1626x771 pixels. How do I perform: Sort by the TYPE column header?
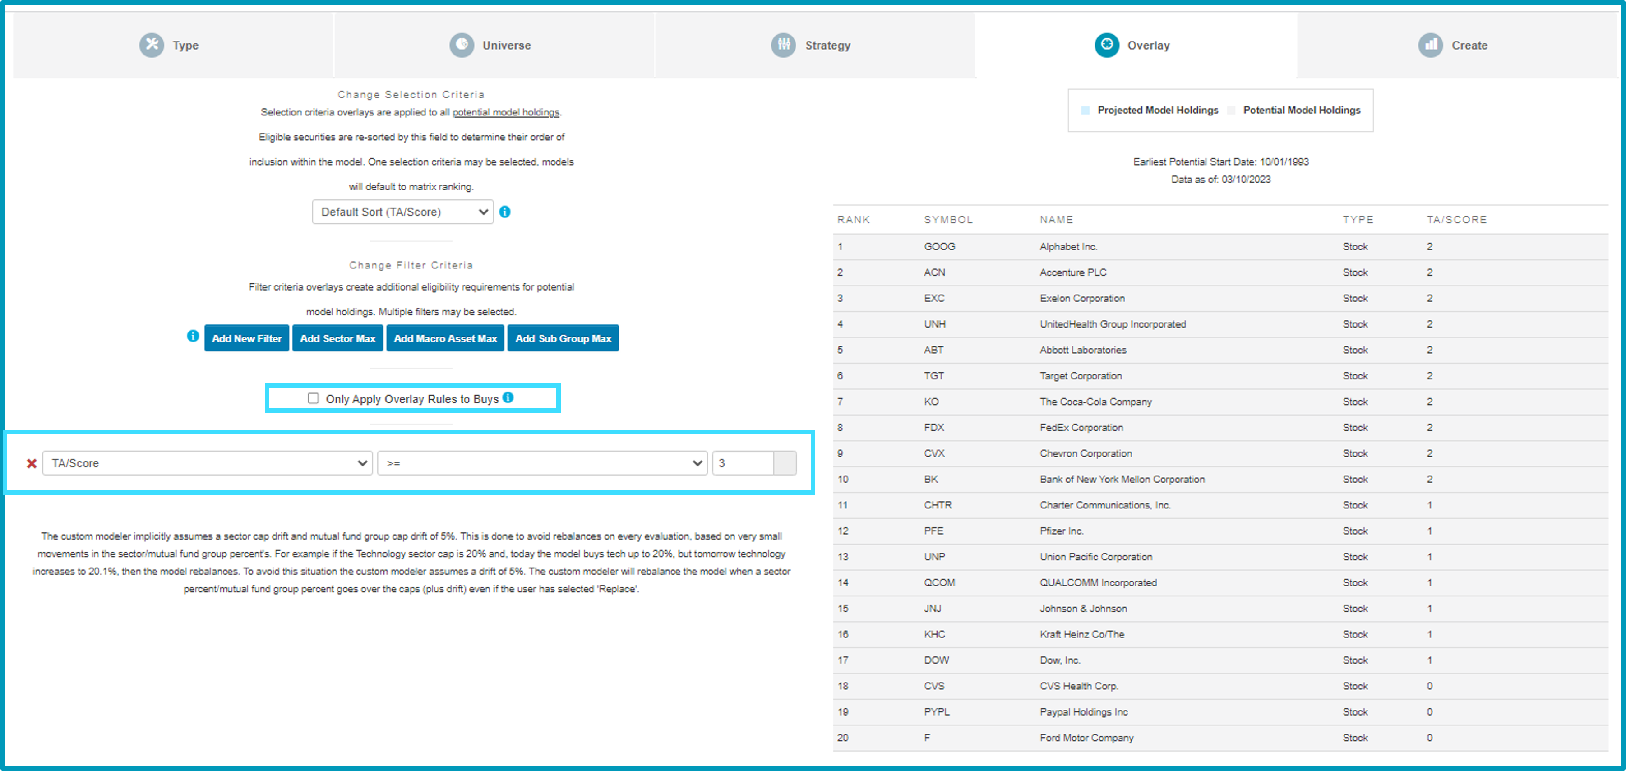coord(1358,220)
